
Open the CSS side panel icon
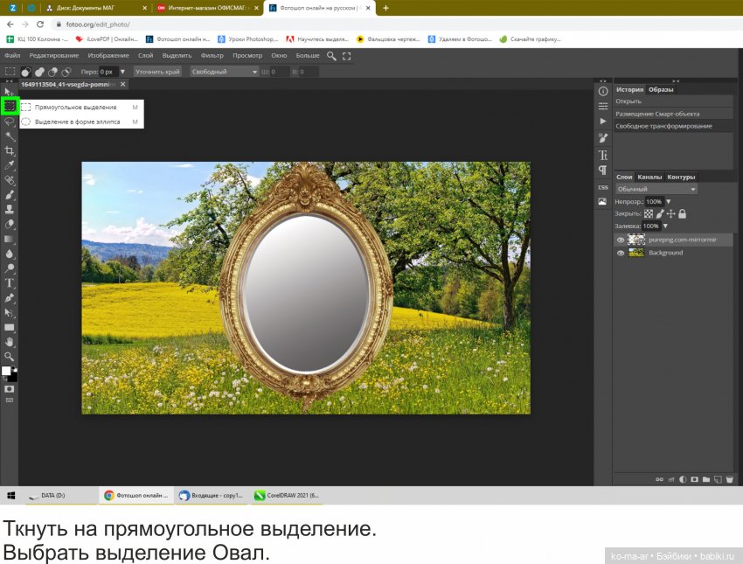point(602,187)
